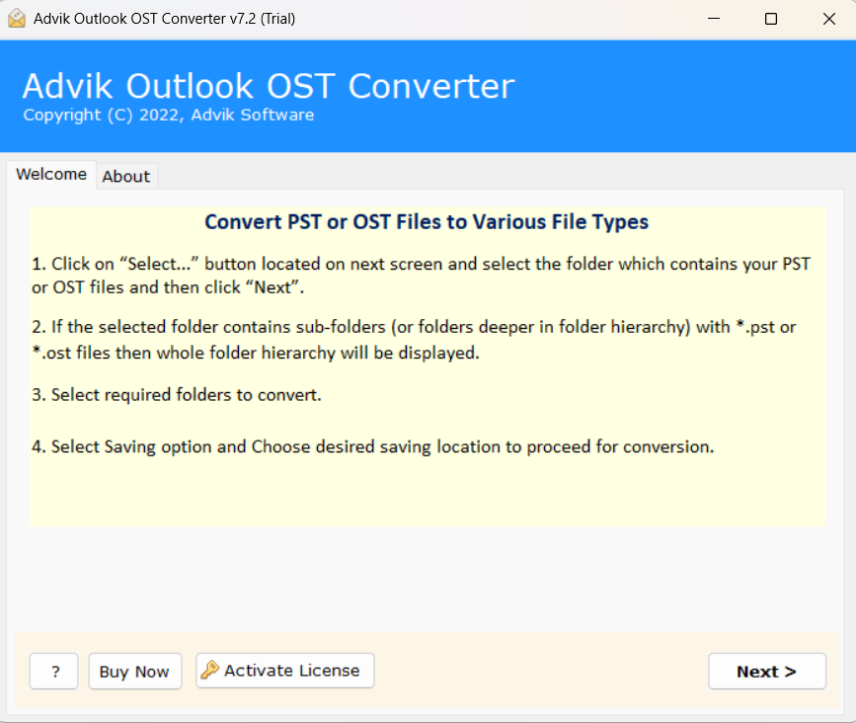Switch to the About tab
The height and width of the screenshot is (723, 856).
click(x=126, y=177)
